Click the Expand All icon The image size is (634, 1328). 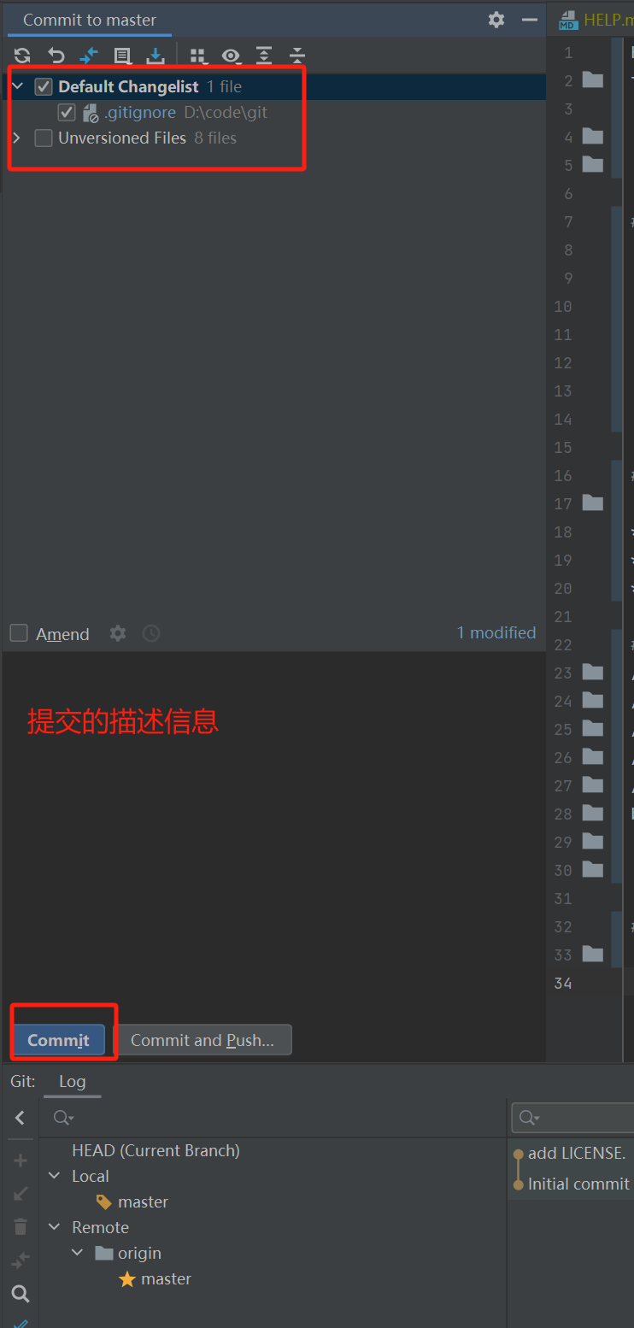pyautogui.click(x=264, y=56)
